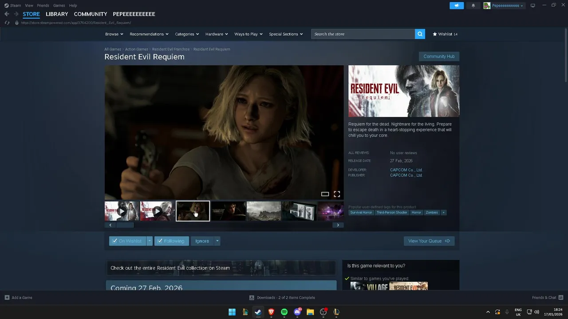Expand the Special Sections dropdown

pos(286,34)
